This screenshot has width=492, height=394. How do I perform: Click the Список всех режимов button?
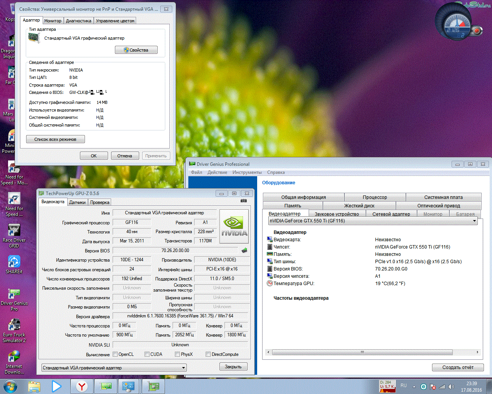(x=55, y=139)
